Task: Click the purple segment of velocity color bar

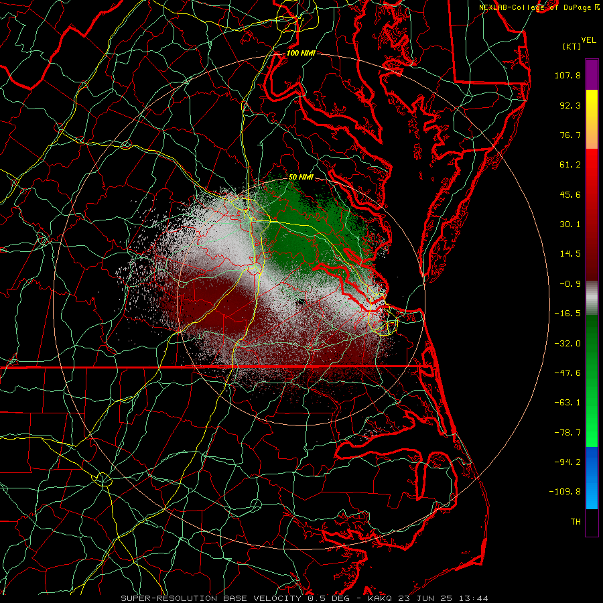Action: tap(592, 74)
